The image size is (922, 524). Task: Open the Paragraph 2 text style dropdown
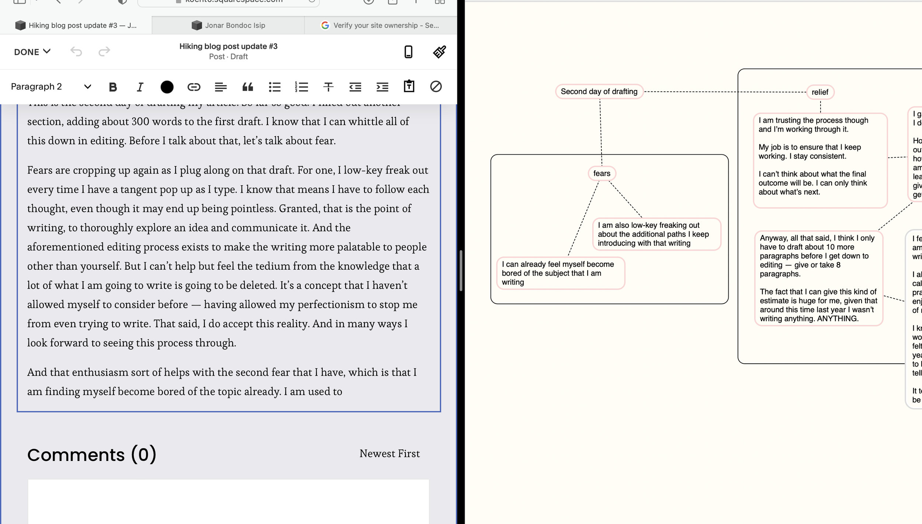pos(51,87)
